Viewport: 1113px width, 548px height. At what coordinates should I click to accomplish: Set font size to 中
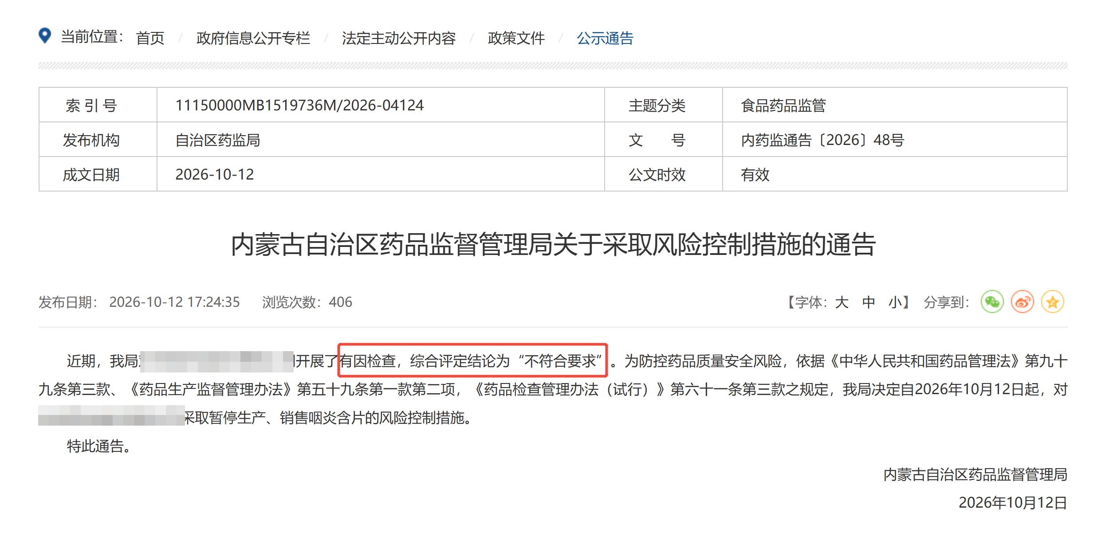pyautogui.click(x=869, y=302)
